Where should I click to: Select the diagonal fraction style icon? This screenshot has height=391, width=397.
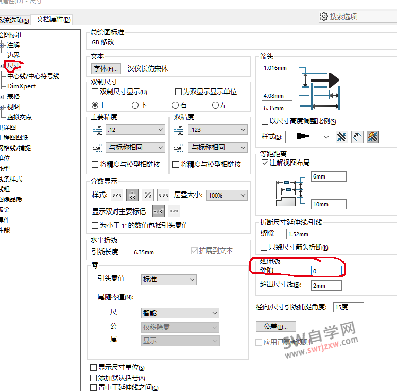coord(148,195)
